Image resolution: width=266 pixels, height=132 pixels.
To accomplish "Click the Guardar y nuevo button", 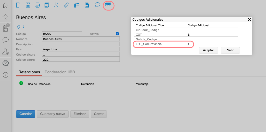I will click(x=53, y=114).
